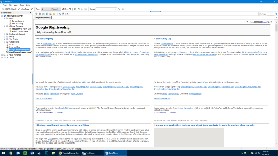Switch to the Google Sightseeing tab
The width and height of the screenshot is (278, 156).
pyautogui.click(x=42, y=17)
